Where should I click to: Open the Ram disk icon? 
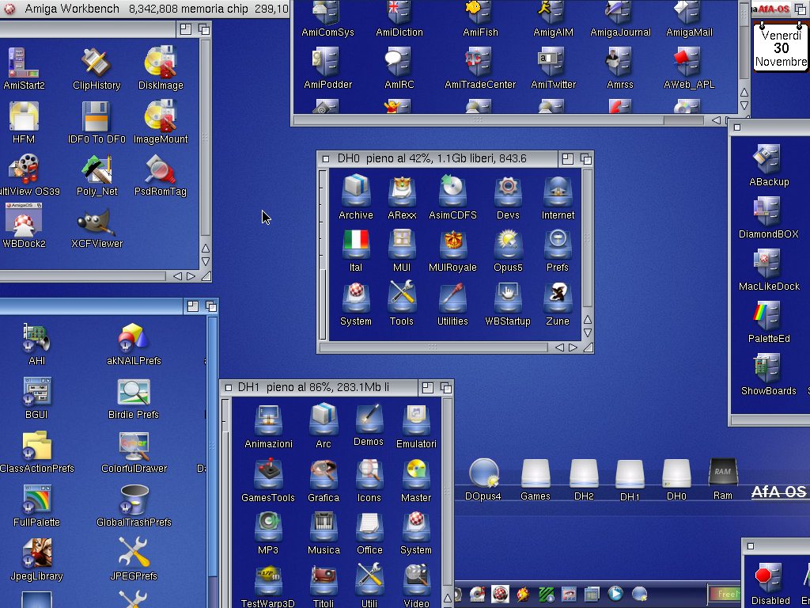click(x=722, y=473)
